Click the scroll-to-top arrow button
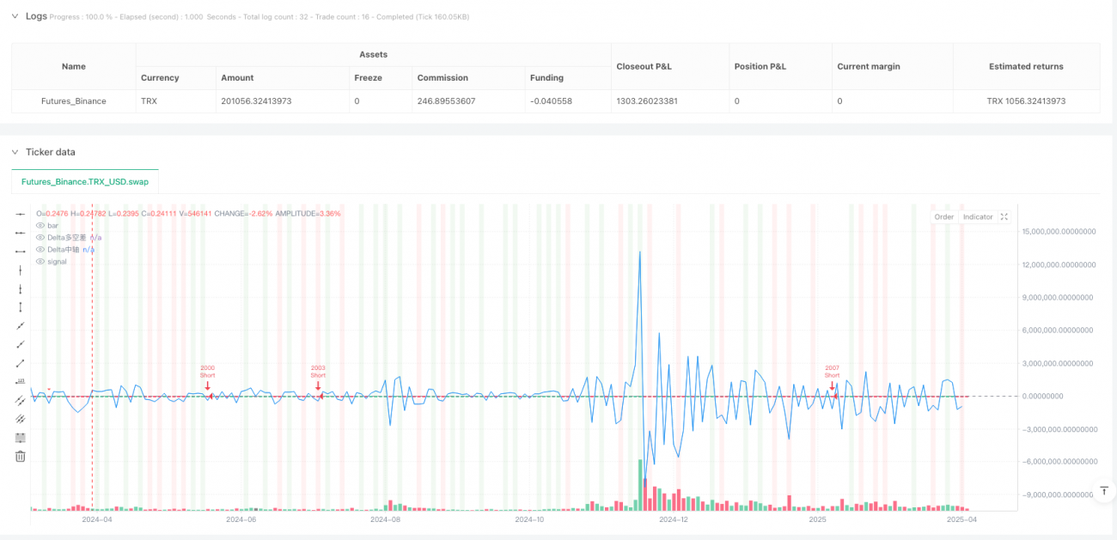 tap(1105, 491)
